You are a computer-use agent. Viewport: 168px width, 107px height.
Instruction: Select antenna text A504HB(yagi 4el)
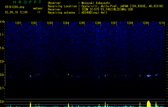point(94,13)
